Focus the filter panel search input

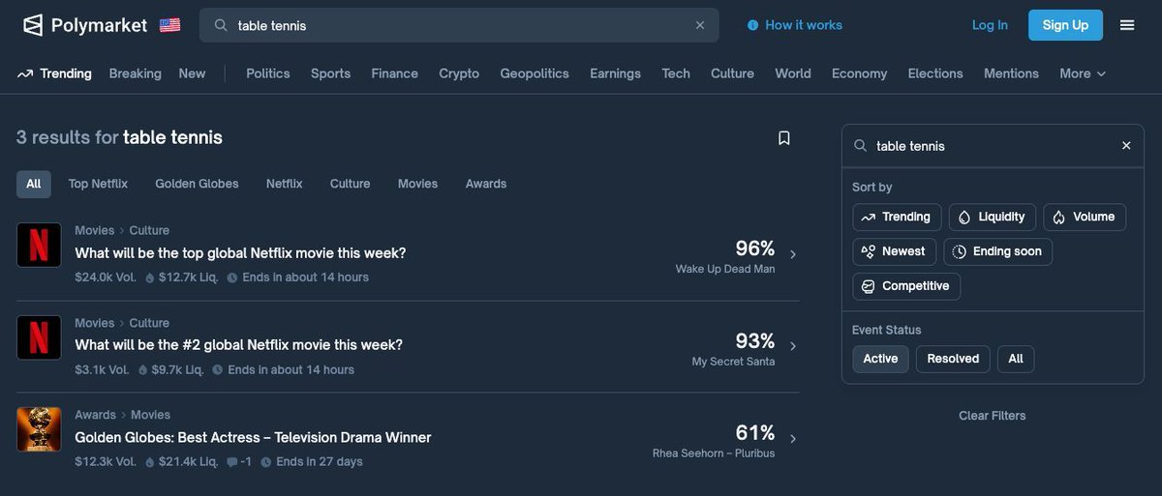[993, 146]
